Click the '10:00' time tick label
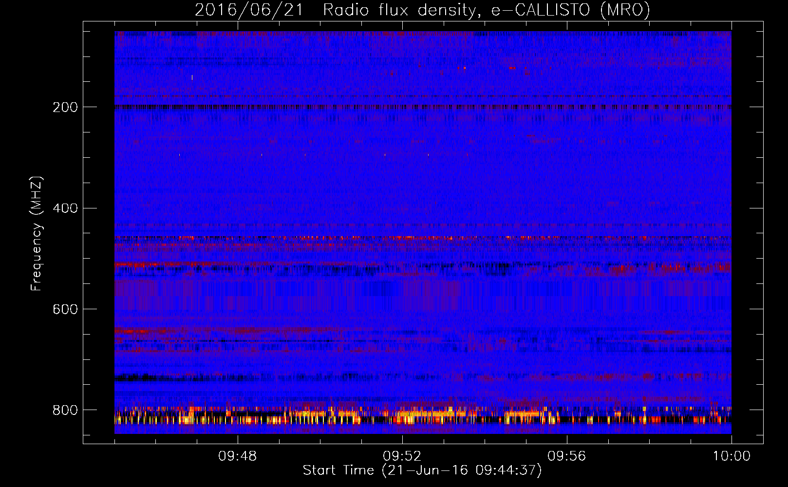 click(x=732, y=456)
